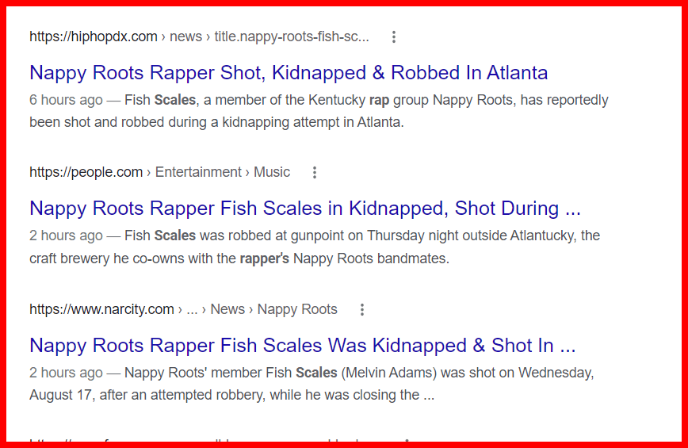Click "2 hours ago" in the narcity.com result
The width and height of the screenshot is (688, 448).
(x=66, y=373)
